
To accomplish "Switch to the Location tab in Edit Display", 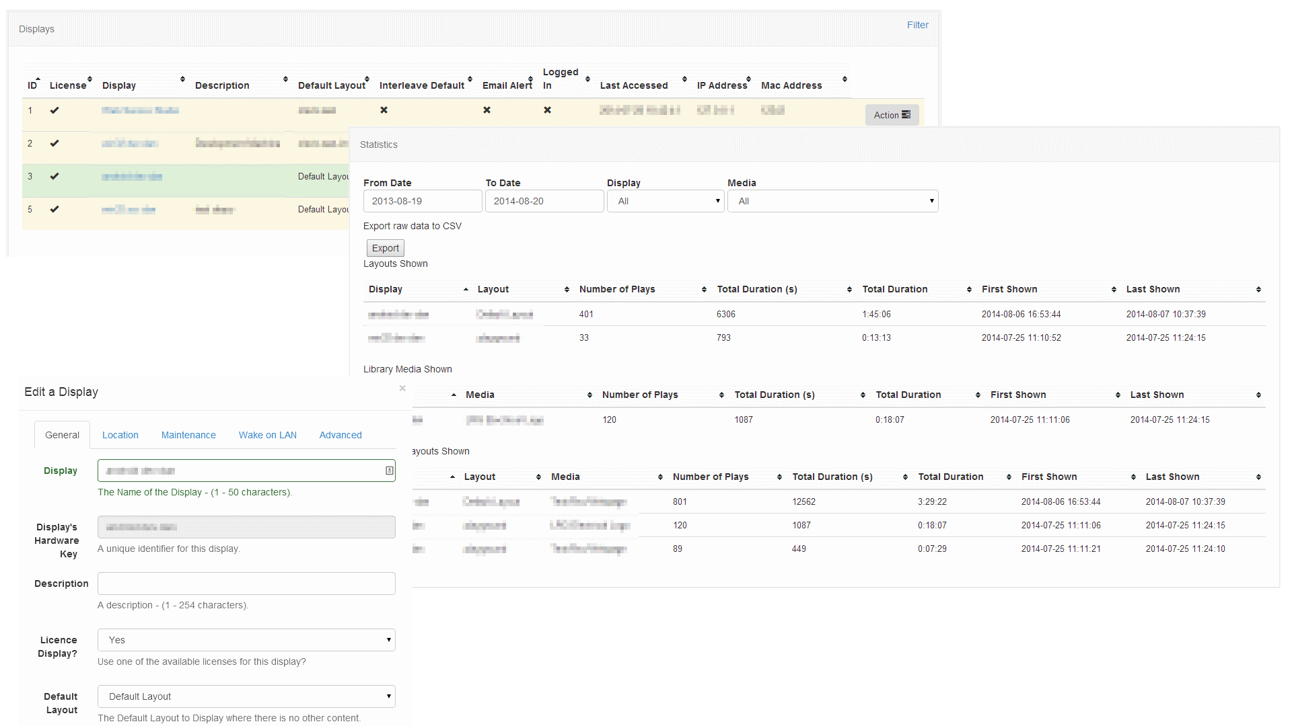I will [120, 434].
